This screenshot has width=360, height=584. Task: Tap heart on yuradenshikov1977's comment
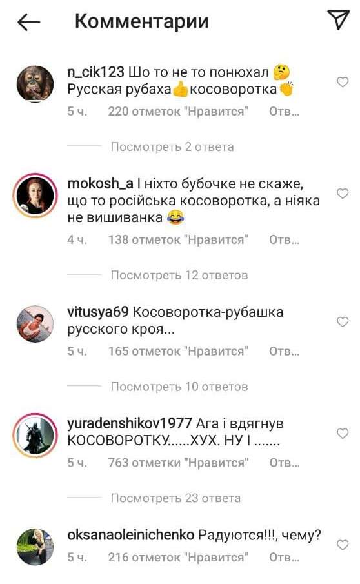(343, 433)
